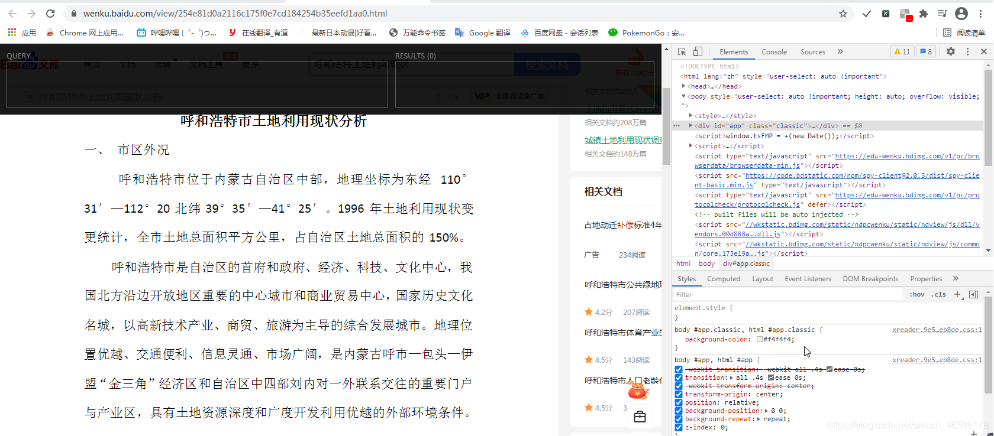Image resolution: width=994 pixels, height=436 pixels.
Task: Select body in the DOM breadcrumb
Action: [706, 263]
